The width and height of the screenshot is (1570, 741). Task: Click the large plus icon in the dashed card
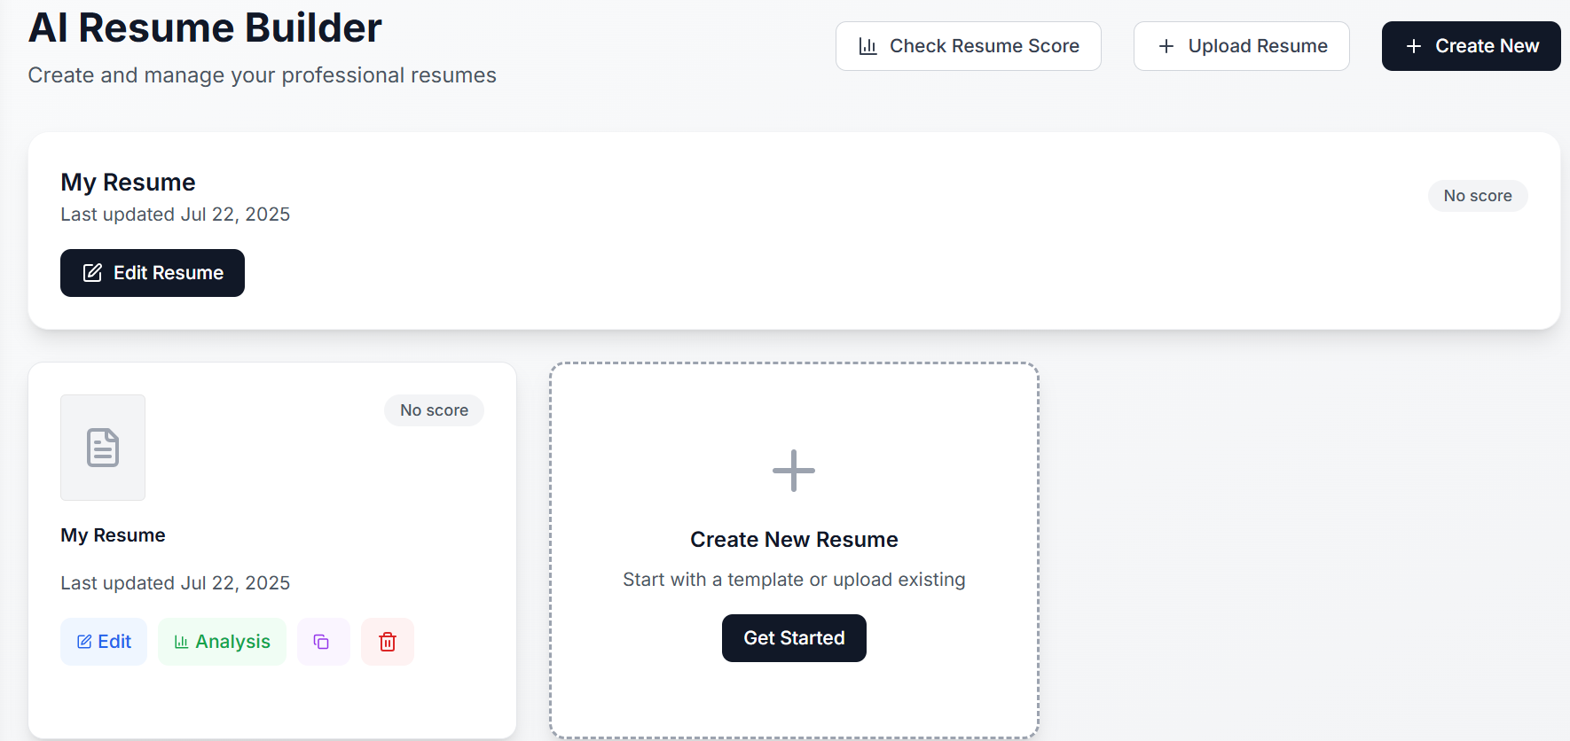point(794,471)
